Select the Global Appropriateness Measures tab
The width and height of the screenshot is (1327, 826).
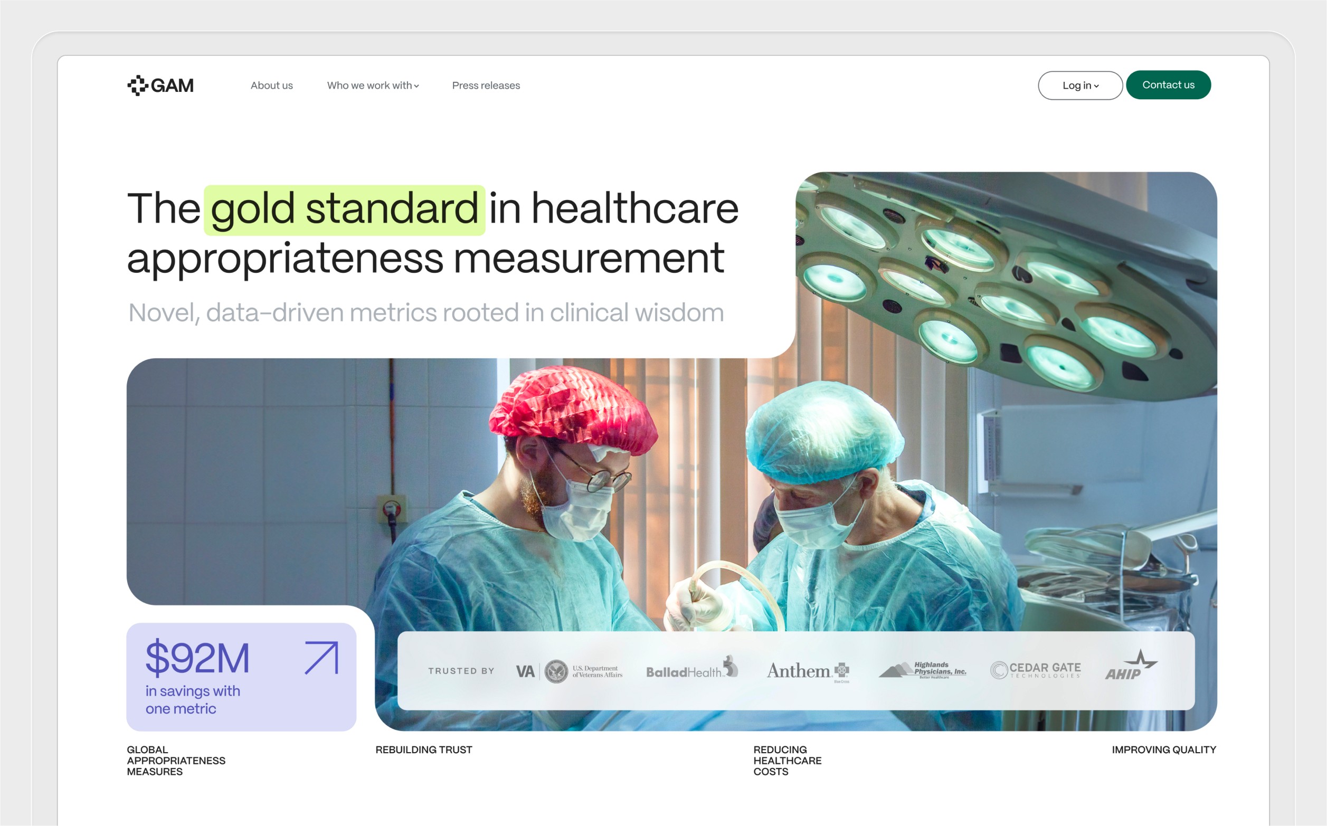coord(176,761)
